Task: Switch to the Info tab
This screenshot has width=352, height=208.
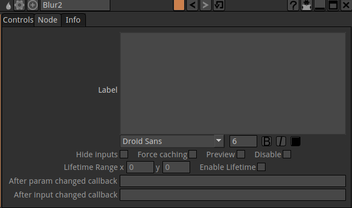Action: pyautogui.click(x=73, y=20)
